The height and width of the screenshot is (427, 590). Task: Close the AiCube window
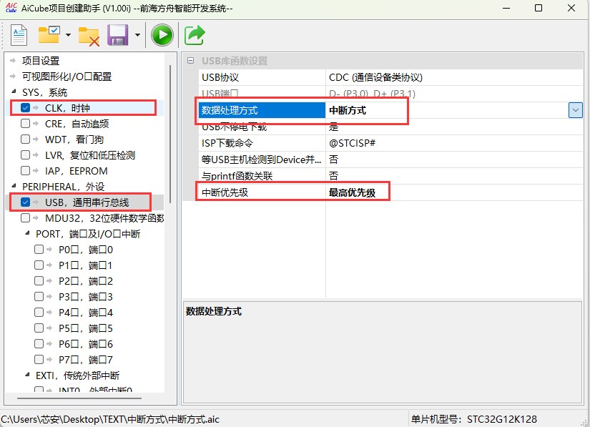tap(571, 8)
